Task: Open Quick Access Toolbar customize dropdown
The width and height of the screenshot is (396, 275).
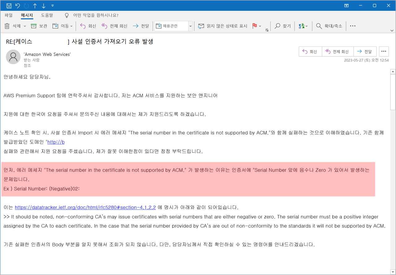Action: (x=53, y=6)
